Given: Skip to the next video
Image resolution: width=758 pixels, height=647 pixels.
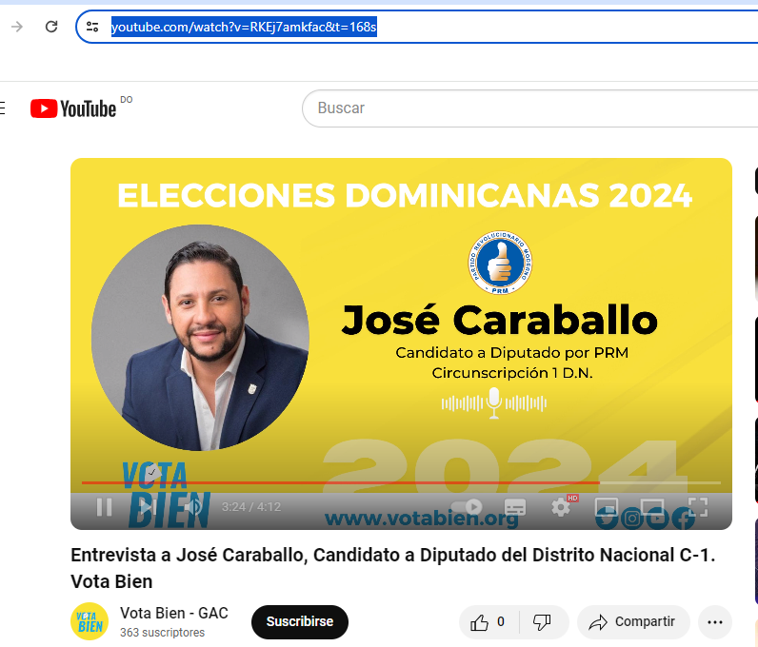Looking at the screenshot, I should 148,507.
